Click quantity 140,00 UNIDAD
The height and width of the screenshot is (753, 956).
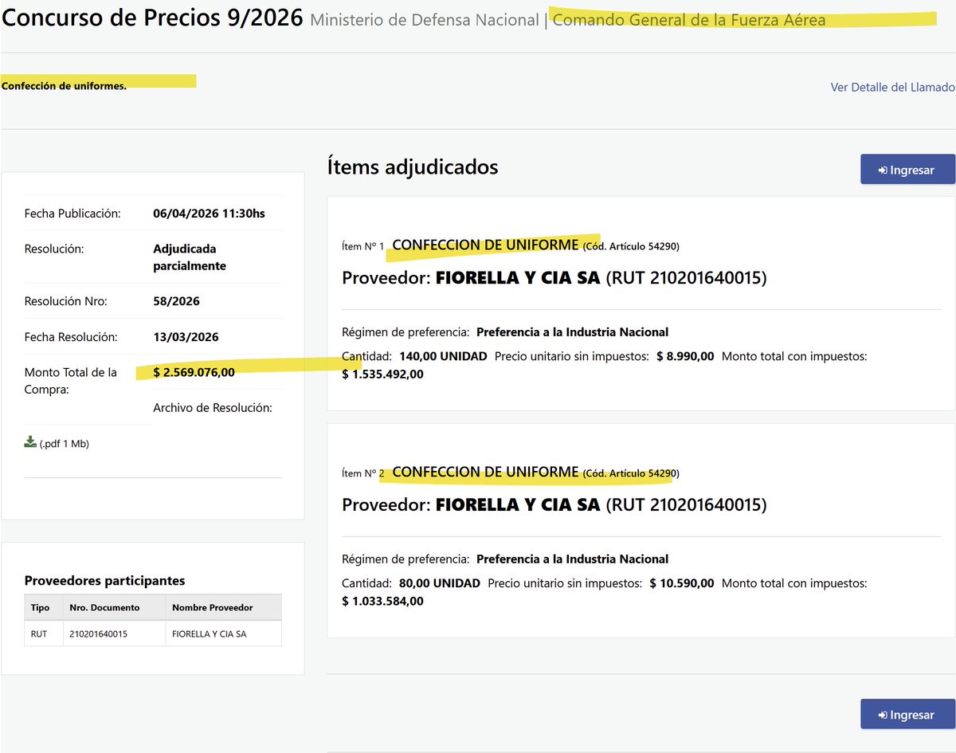443,356
